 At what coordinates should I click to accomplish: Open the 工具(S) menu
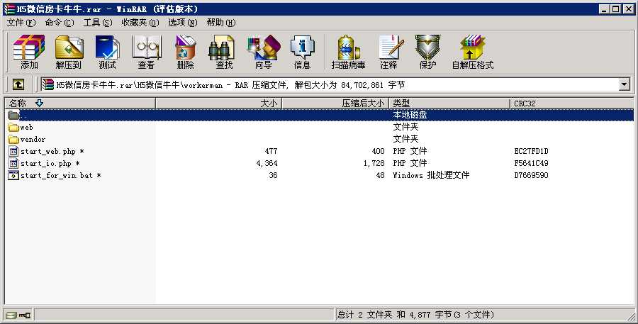[x=98, y=23]
